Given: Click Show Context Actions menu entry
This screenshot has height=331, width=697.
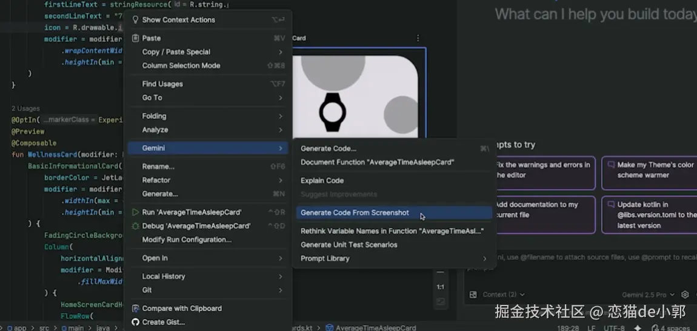Looking at the screenshot, I should pyautogui.click(x=208, y=20).
